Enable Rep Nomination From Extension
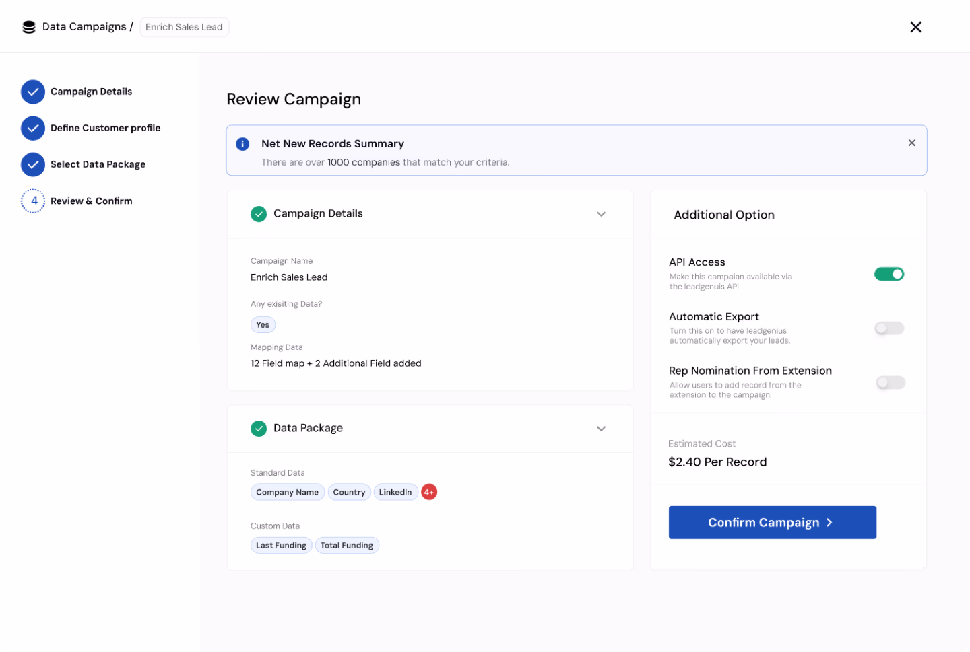 coord(889,382)
